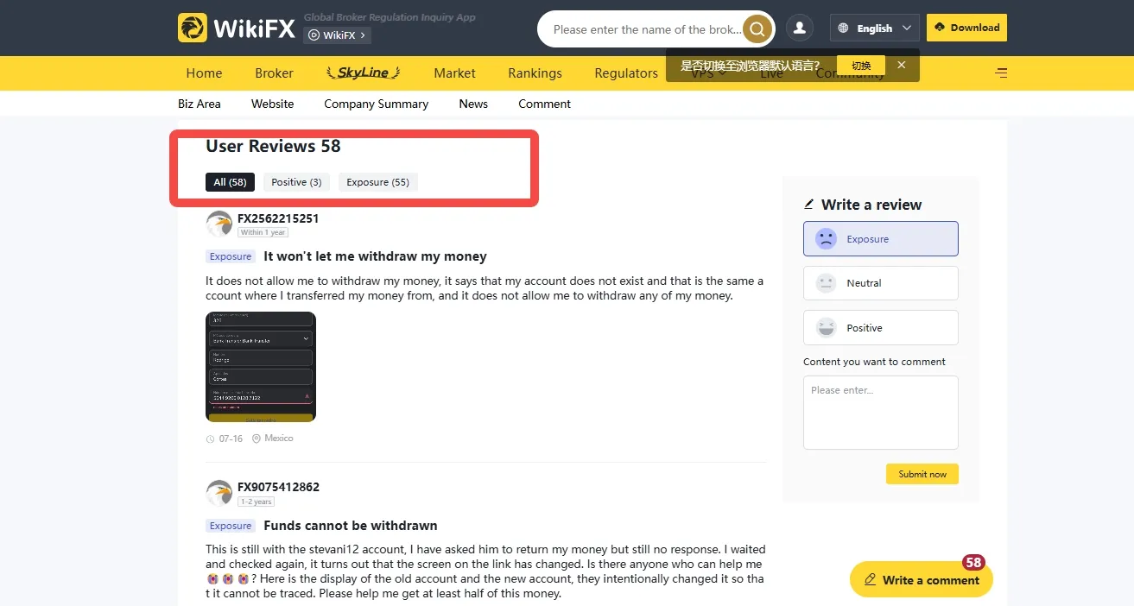
Task: Click Exposure tag on Funds cannot be withdrawn
Action: [x=231, y=526]
